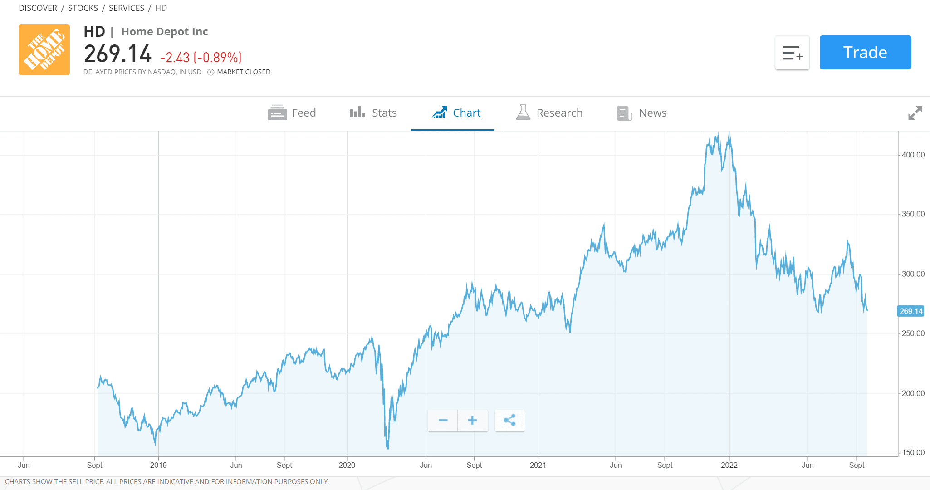
Task: Switch to the Stats tab
Action: coord(373,113)
